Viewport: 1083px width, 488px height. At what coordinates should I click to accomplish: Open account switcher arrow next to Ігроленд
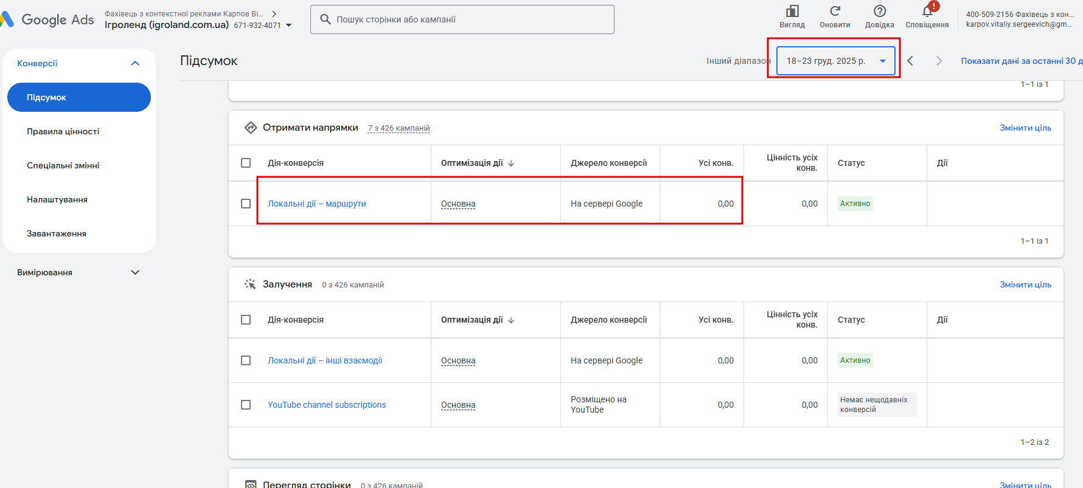(x=289, y=26)
